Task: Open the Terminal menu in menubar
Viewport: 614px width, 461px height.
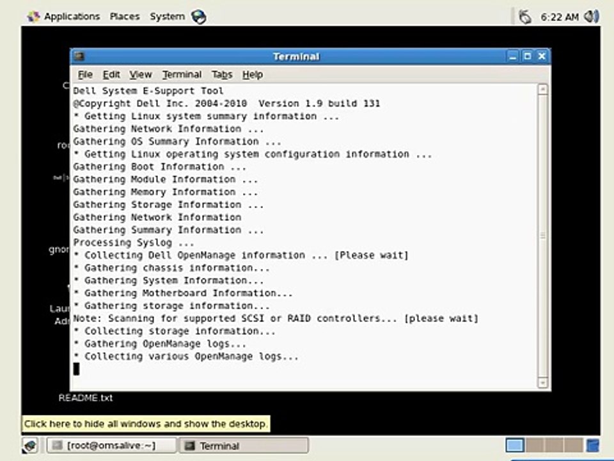Action: coord(182,74)
